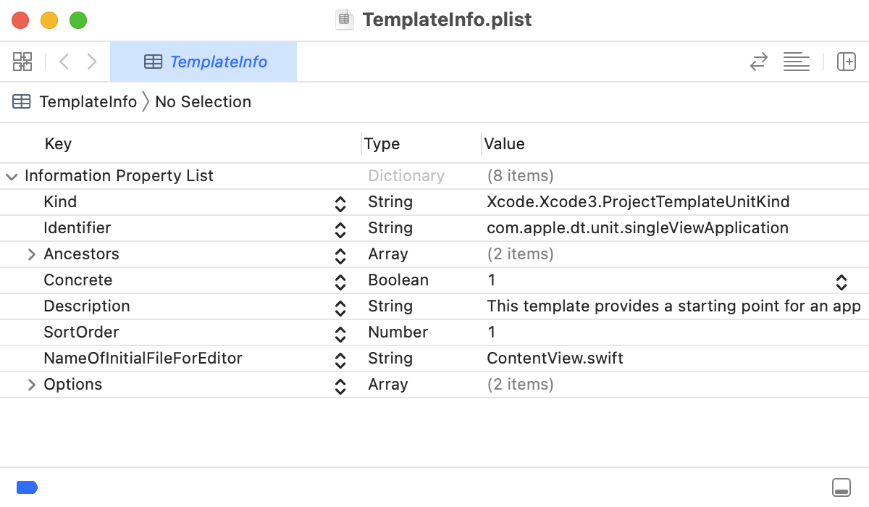This screenshot has width=869, height=507.
Task: Click TemplateInfo in the breadcrumb path bar
Action: pos(88,101)
